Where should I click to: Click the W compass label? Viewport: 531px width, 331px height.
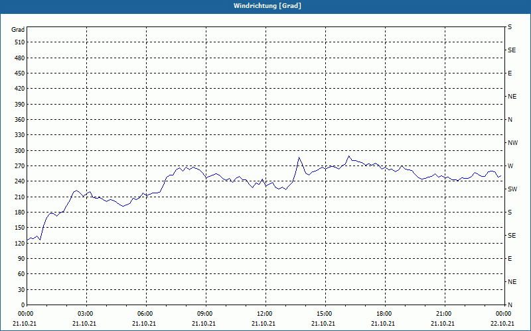pos(510,166)
